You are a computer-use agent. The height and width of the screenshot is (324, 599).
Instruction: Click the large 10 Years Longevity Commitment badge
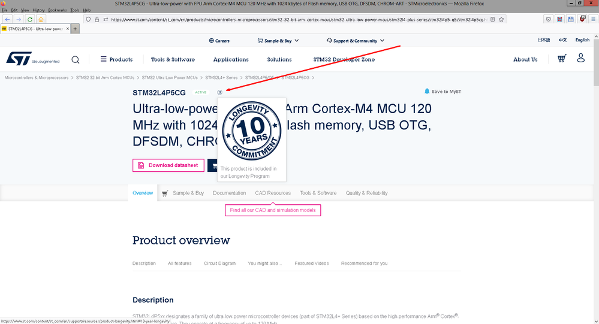tap(252, 131)
